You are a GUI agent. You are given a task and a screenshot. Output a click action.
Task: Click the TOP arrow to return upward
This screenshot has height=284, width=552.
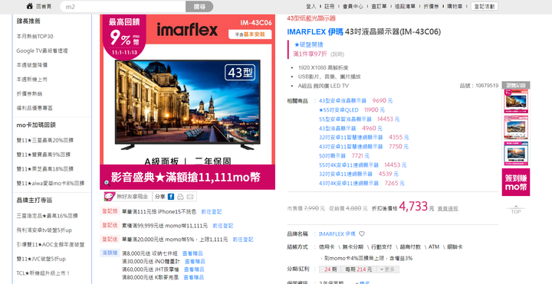516,210
